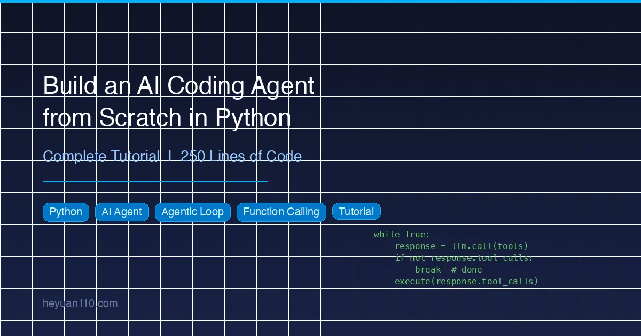Select the Python tag pill
This screenshot has height=336, width=641.
coord(66,212)
